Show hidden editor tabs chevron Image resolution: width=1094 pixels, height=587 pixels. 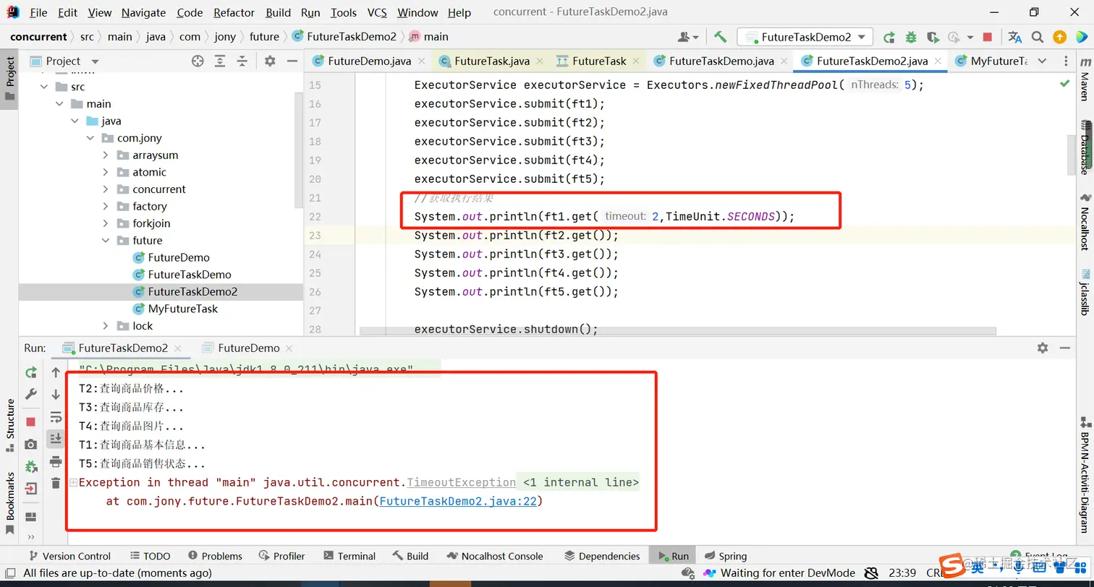pyautogui.click(x=1042, y=61)
